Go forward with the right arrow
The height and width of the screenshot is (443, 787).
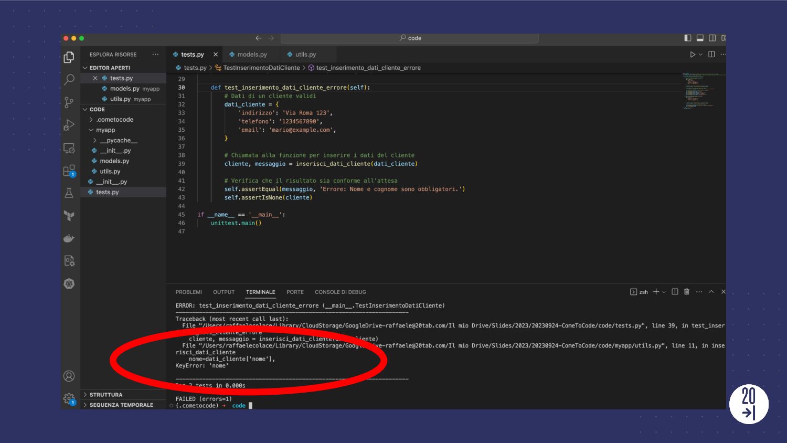pyautogui.click(x=271, y=38)
